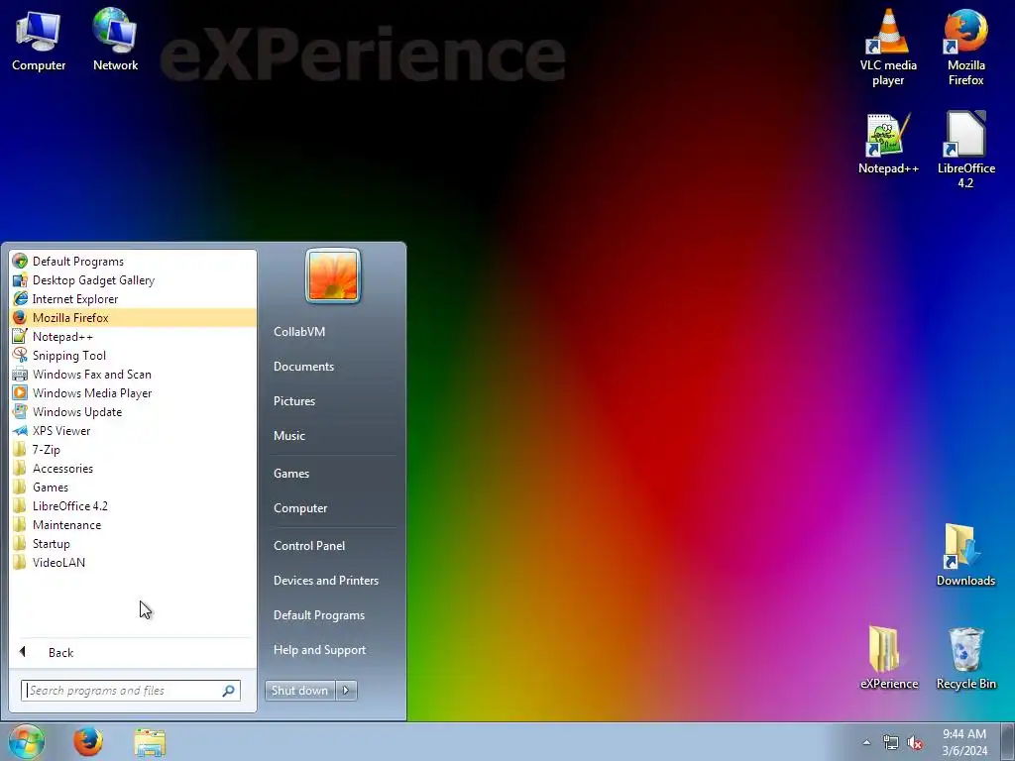
Task: Click the muted volume tray icon
Action: point(915,743)
